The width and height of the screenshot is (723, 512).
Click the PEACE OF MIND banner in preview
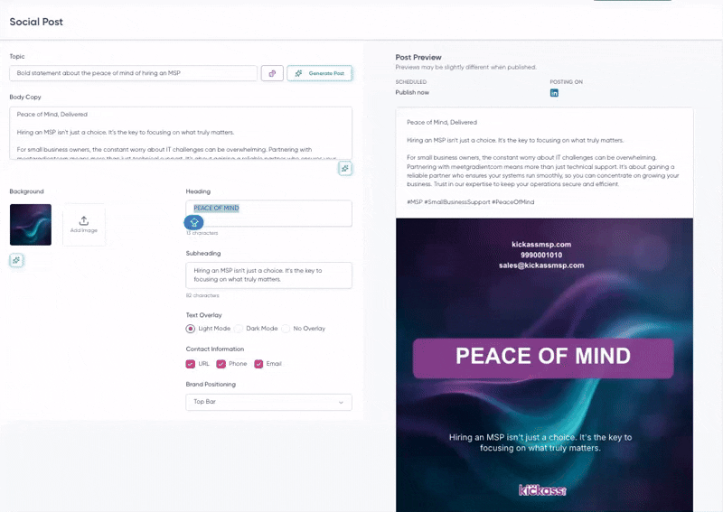pyautogui.click(x=543, y=358)
